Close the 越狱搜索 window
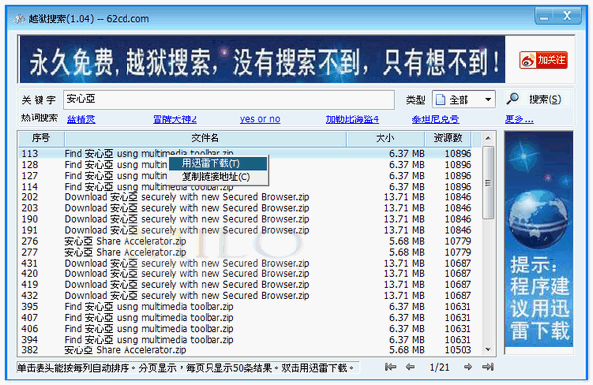593x385 pixels. (567, 16)
